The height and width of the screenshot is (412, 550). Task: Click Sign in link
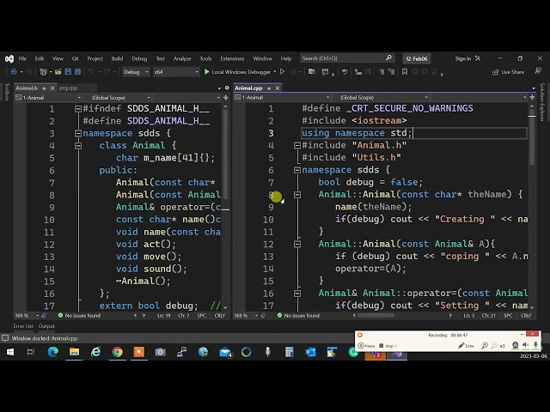tap(462, 58)
